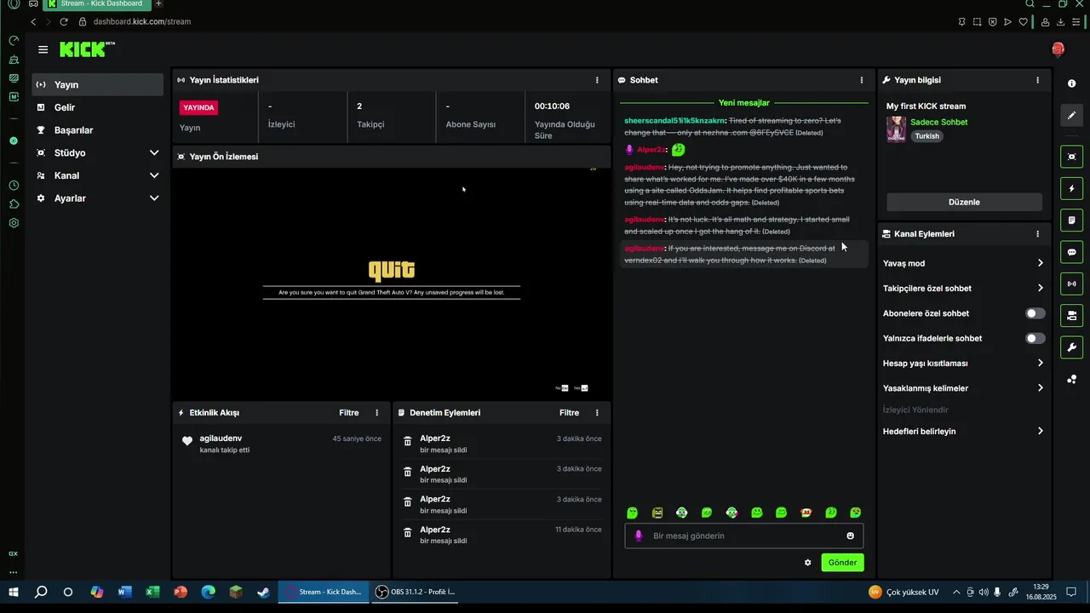Toggle the wrench stream info widget icon
This screenshot has width=1090, height=613.
(x=1071, y=347)
